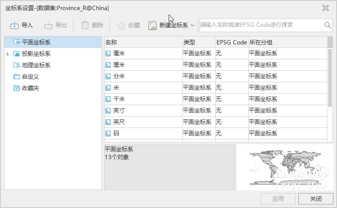Click the New Coordinate System (新建坐标系) icon
This screenshot has width=337, height=208.
(152, 26)
